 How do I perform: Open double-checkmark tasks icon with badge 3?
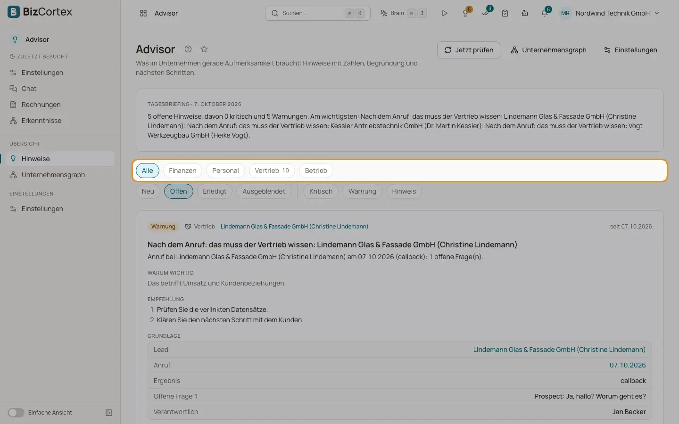point(486,13)
